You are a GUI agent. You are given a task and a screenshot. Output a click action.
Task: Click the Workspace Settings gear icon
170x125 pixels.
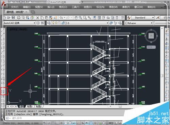click(x=38, y=23)
